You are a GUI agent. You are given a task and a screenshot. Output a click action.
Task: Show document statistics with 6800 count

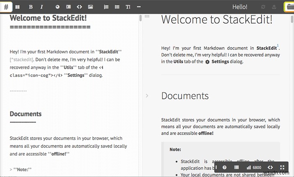(x=254, y=167)
